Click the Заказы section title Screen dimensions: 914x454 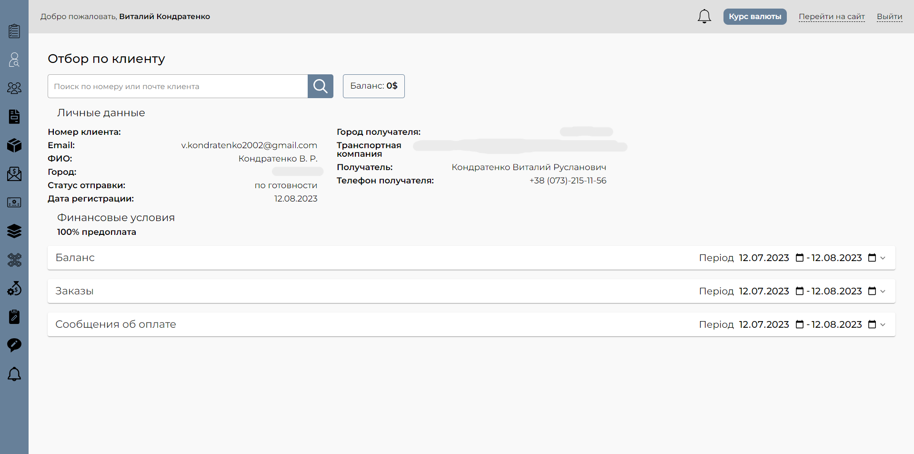tap(74, 291)
